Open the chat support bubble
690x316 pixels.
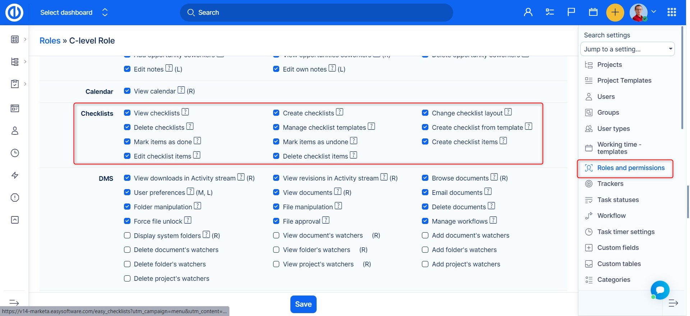[x=660, y=290]
